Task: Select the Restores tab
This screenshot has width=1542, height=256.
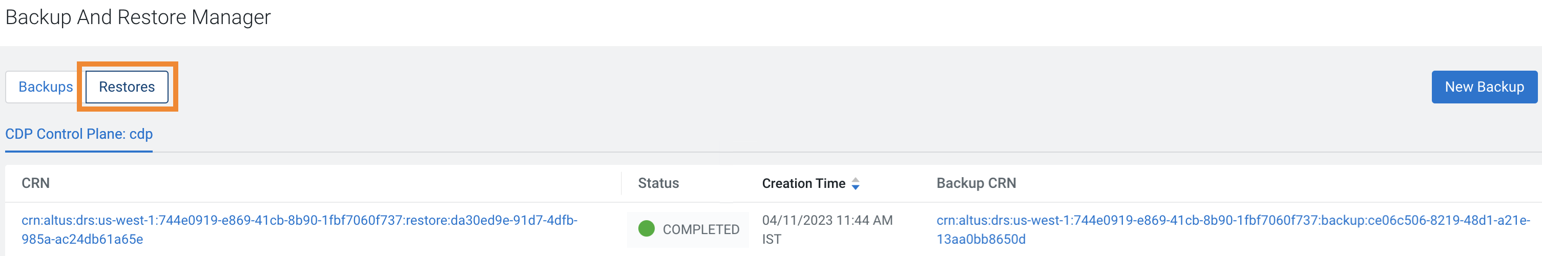Action: (x=127, y=87)
